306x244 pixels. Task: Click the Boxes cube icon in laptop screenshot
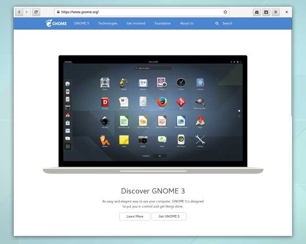[105, 83]
